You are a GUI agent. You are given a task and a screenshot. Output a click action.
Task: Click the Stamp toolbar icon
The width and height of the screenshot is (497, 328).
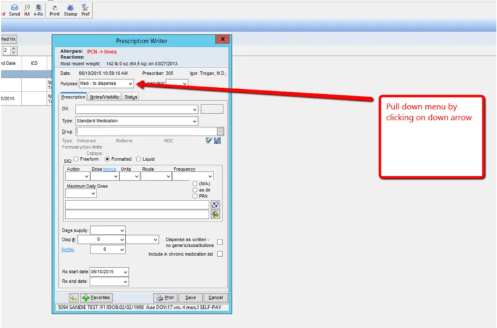[x=69, y=9]
